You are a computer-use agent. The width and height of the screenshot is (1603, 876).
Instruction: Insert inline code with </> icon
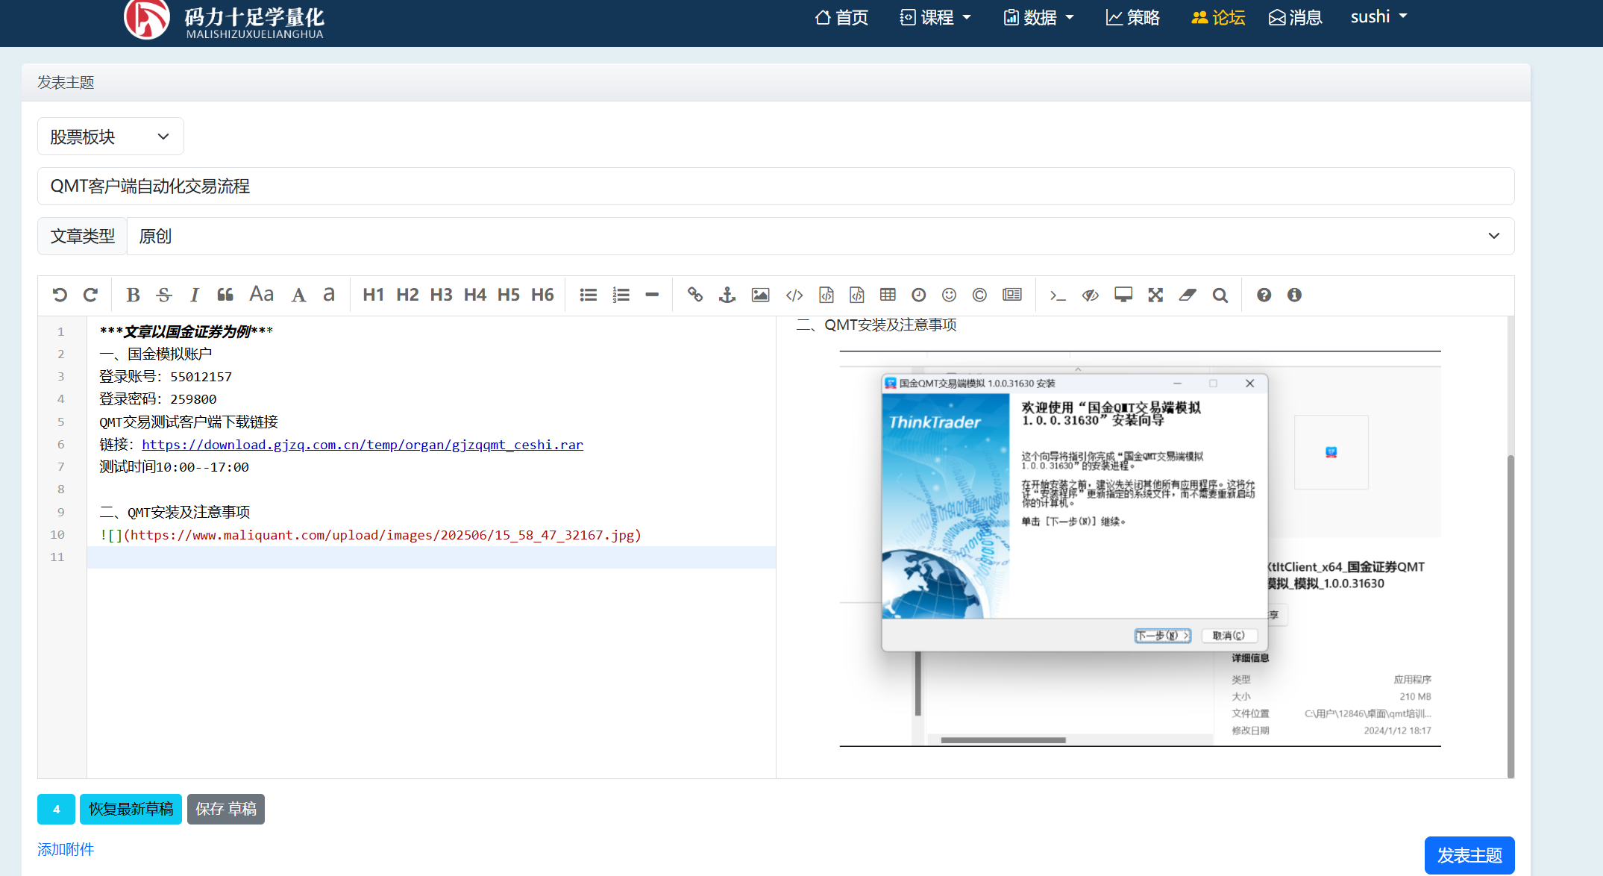[x=794, y=295]
